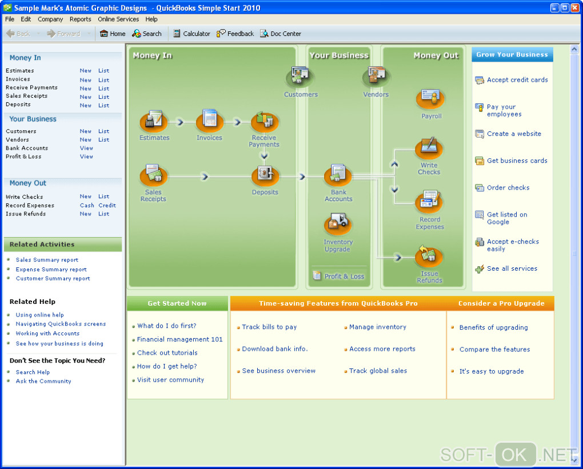This screenshot has width=583, height=469.
Task: Click List next to Deposits
Action: [x=103, y=105]
